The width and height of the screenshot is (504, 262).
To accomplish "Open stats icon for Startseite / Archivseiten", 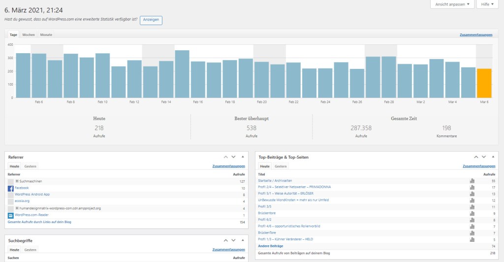I will click(x=472, y=181).
